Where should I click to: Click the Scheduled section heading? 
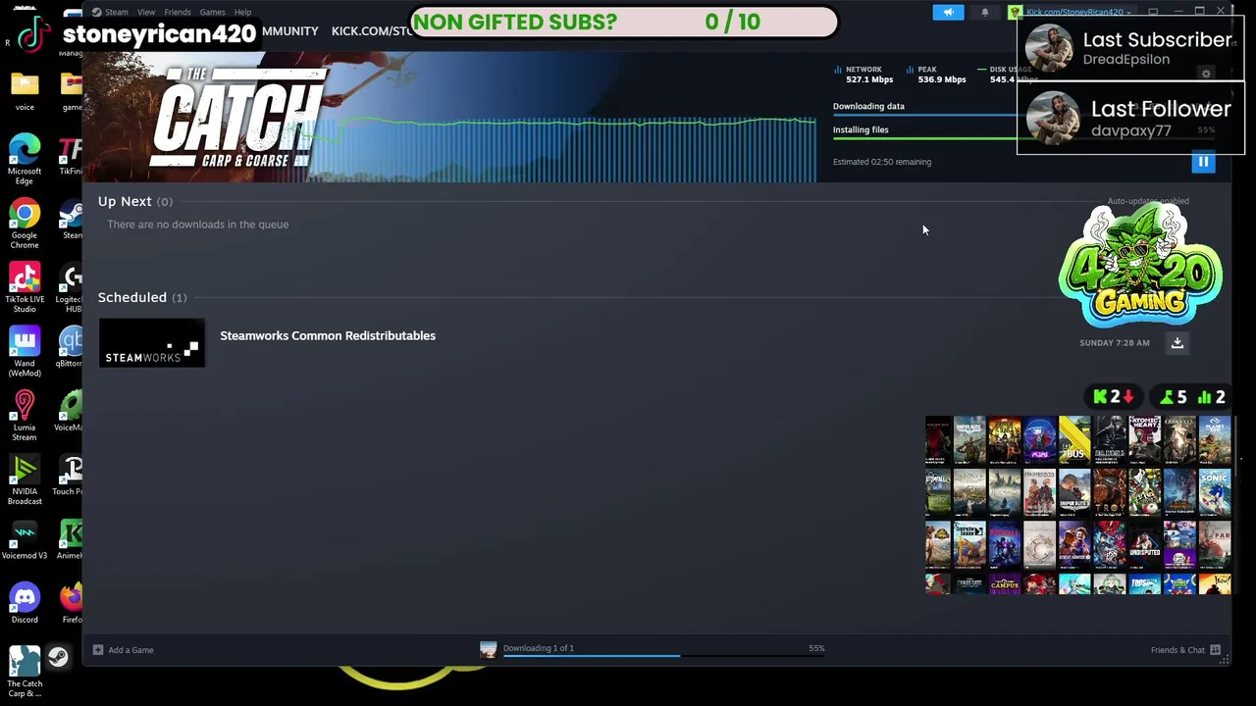point(132,297)
